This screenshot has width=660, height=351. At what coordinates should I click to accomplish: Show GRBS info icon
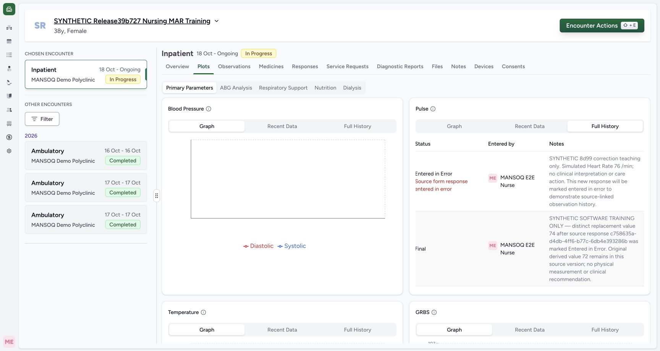(434, 312)
